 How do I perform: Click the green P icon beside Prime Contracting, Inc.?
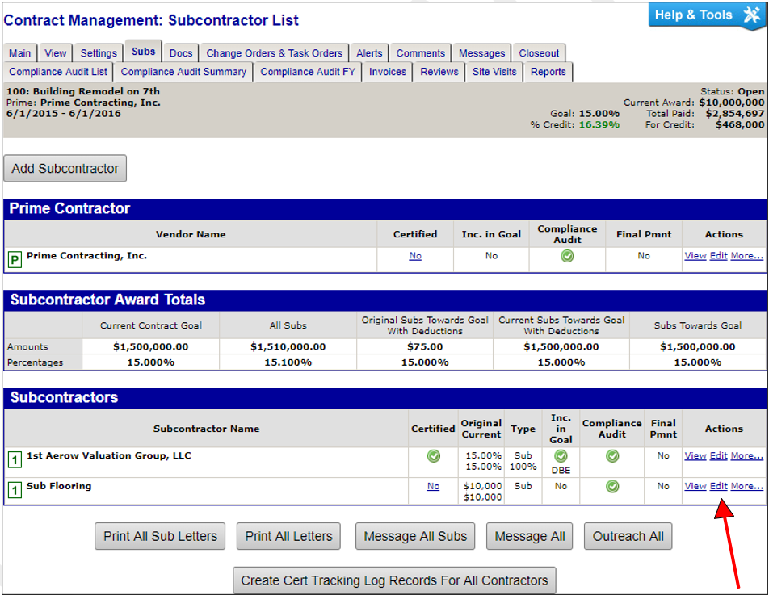pyautogui.click(x=15, y=259)
